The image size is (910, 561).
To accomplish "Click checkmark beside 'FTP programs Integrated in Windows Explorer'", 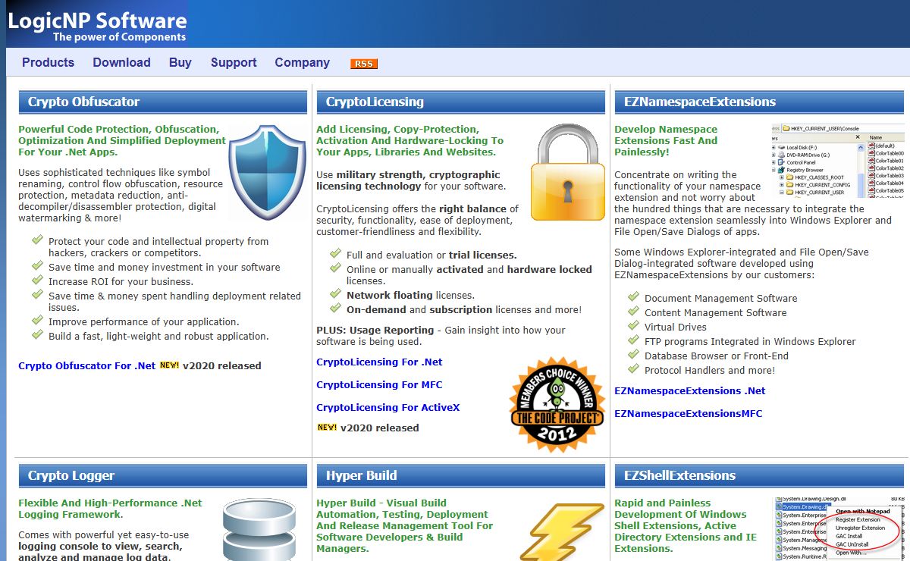I will coord(633,340).
